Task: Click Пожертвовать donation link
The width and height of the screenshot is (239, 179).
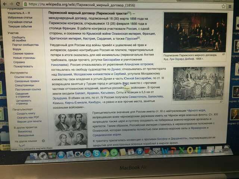Action: click(23, 66)
